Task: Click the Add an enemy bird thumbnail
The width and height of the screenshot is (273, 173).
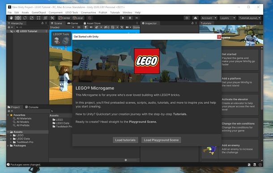Action: pos(209,150)
